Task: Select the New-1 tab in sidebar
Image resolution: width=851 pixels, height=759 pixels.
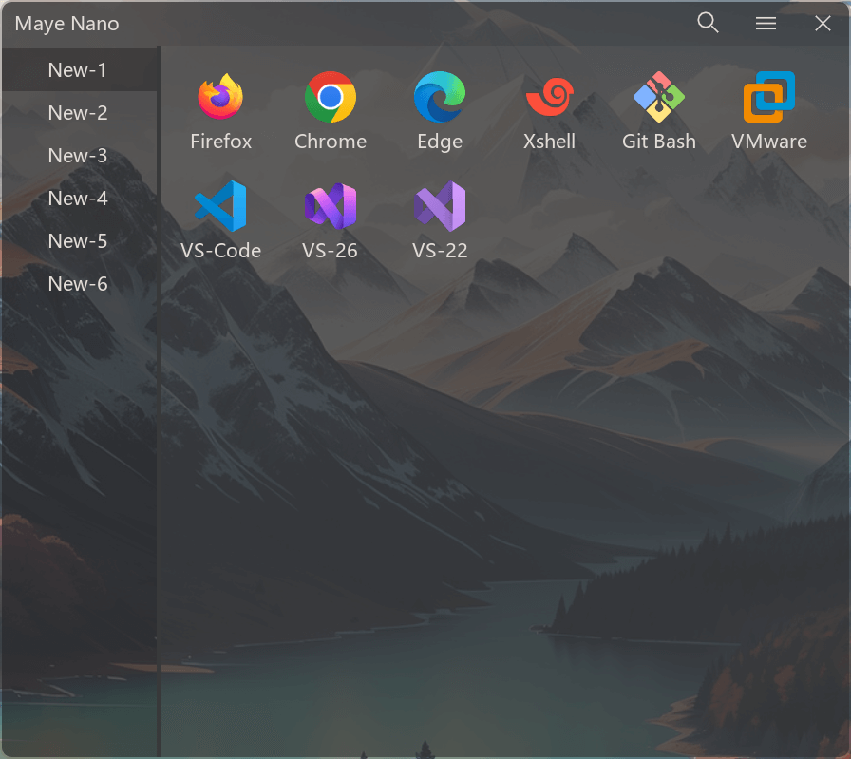Action: [78, 70]
